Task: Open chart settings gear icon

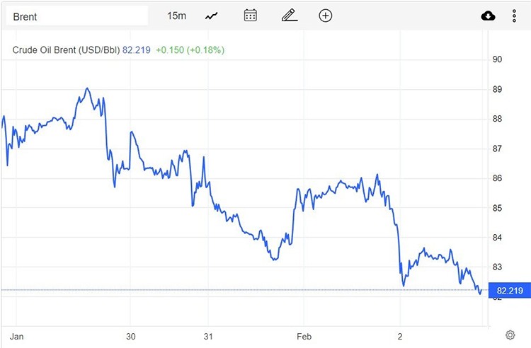Action: [510, 335]
